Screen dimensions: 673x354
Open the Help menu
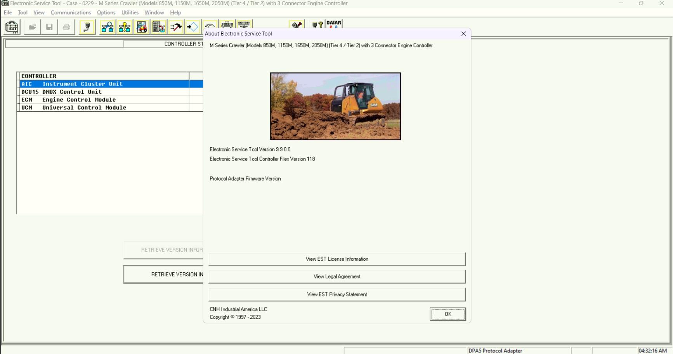click(x=175, y=12)
